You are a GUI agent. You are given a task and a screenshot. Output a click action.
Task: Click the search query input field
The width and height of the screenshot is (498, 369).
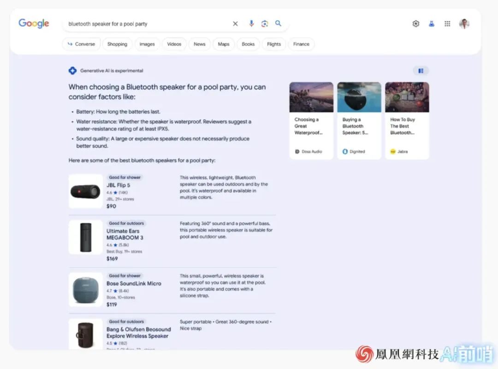point(148,24)
